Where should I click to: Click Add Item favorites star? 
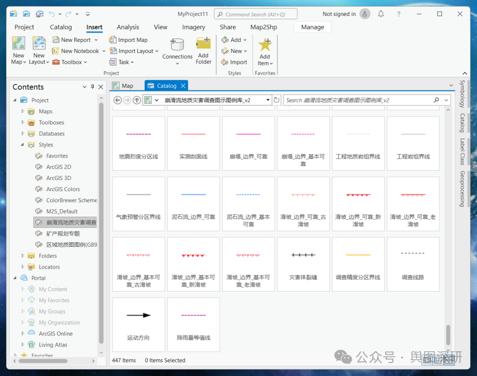(x=265, y=45)
